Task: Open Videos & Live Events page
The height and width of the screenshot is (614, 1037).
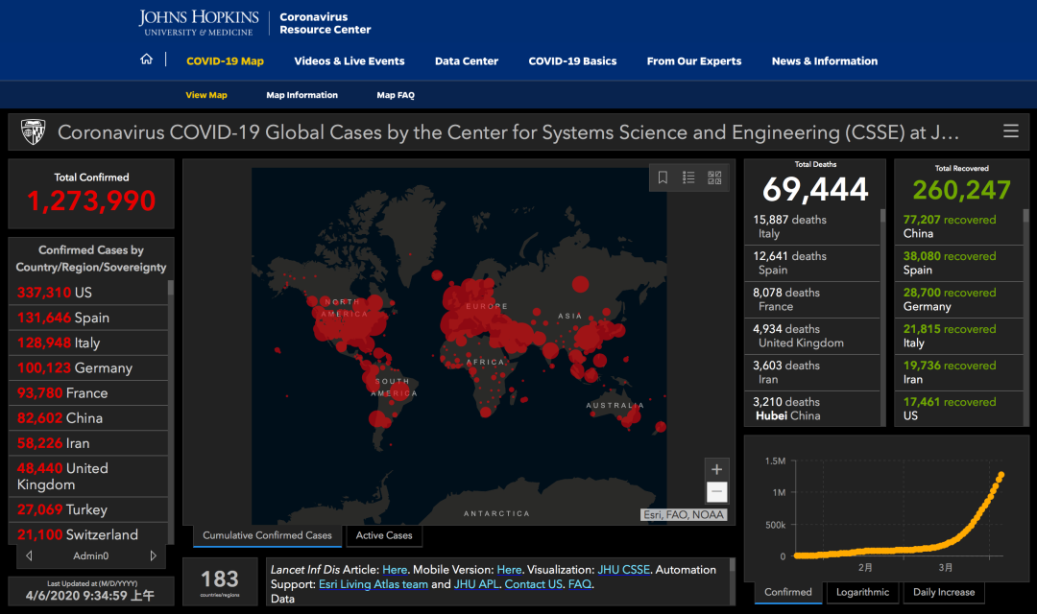Action: (350, 60)
